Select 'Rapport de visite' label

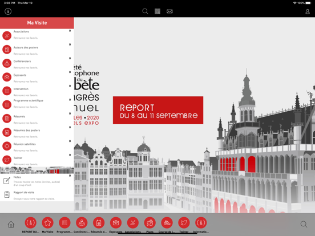click(x=24, y=193)
